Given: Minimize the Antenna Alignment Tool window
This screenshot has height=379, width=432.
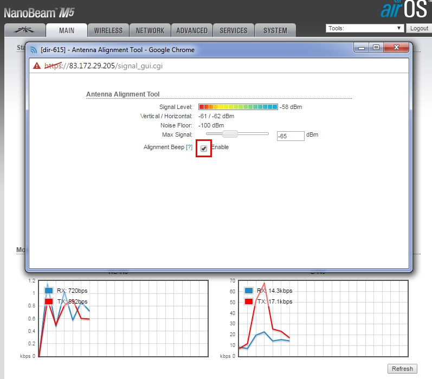Looking at the screenshot, I should tap(362, 48).
